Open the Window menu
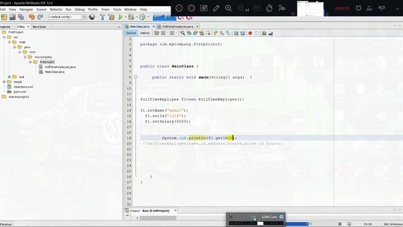Screen dimensions: 403x227 coord(130,9)
